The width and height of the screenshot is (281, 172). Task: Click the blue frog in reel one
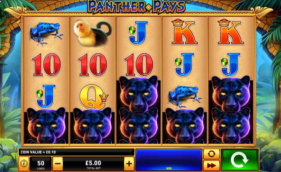46,33
